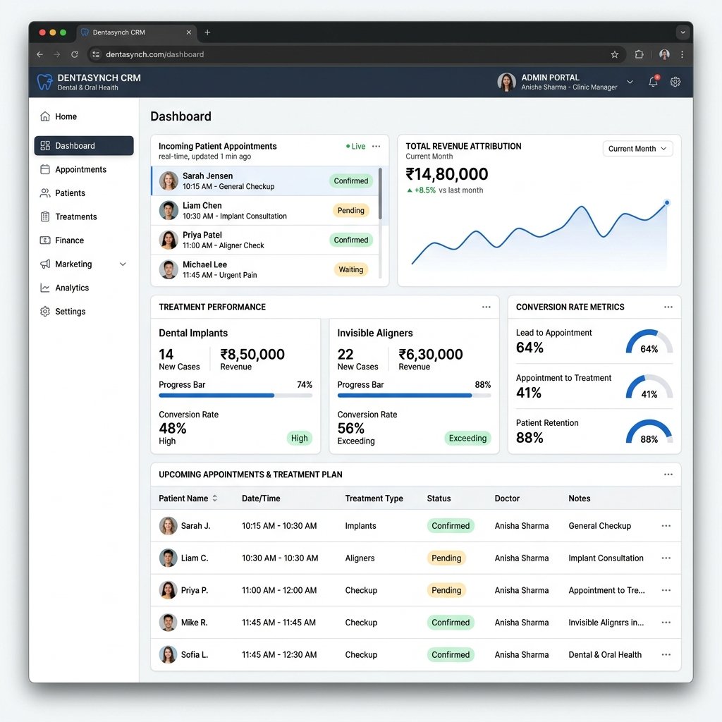722x722 pixels.
Task: Click Confirmed status for Mike R.
Action: [x=451, y=623]
